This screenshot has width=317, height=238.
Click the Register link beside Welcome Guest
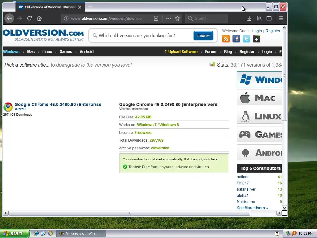[273, 31]
